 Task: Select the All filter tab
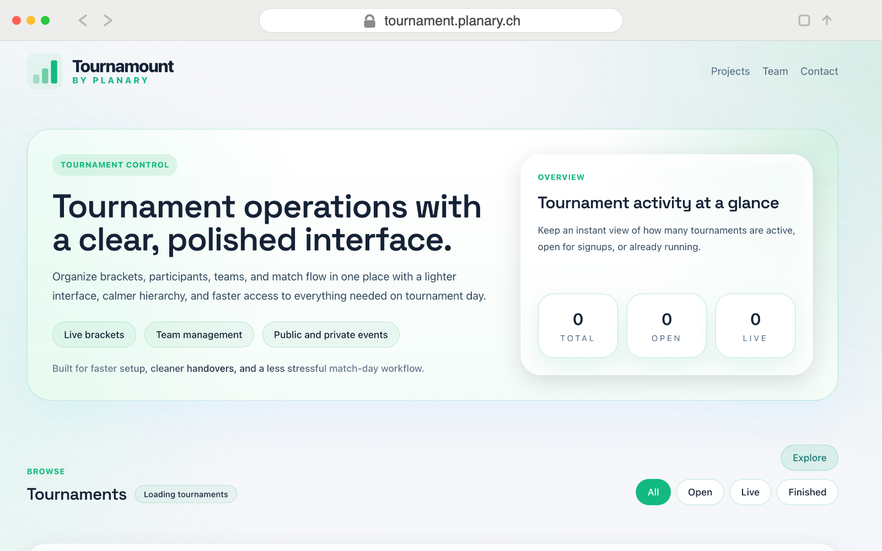pyautogui.click(x=653, y=492)
